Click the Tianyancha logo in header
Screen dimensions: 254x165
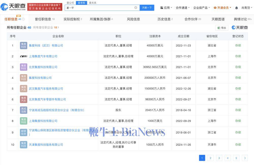(13, 7)
